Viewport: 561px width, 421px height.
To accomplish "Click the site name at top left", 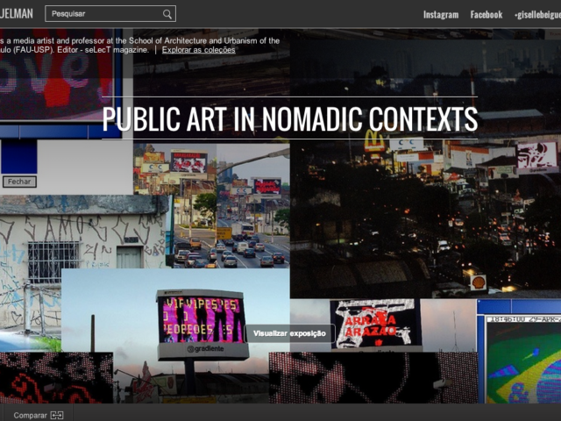I will coord(18,14).
